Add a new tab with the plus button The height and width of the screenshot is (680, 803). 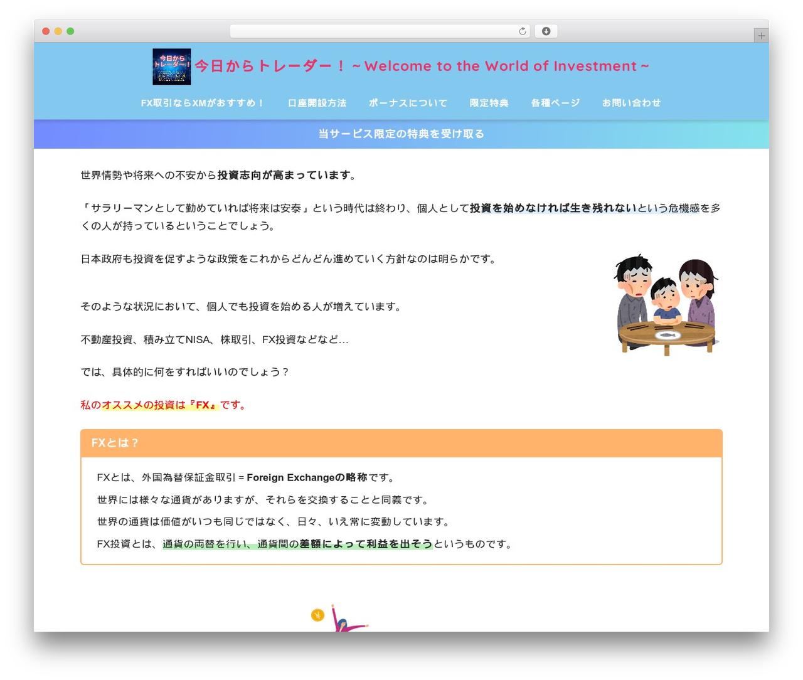tap(761, 36)
